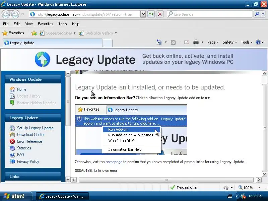Click the main page scroll down arrow

point(264,174)
